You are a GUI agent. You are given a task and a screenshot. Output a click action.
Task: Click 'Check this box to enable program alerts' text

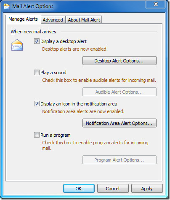point(95,145)
